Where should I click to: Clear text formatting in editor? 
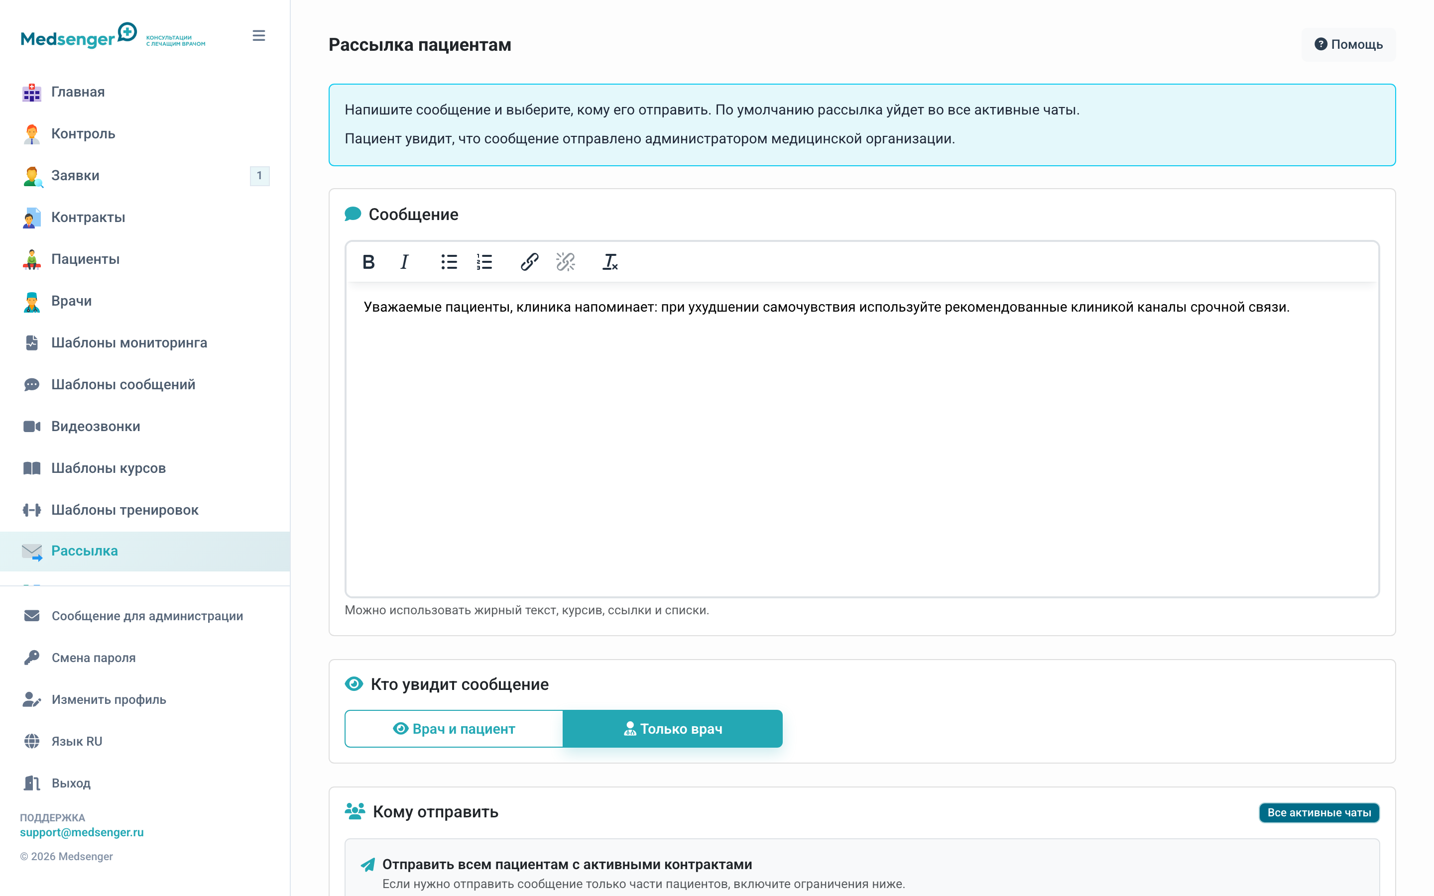[x=610, y=262]
